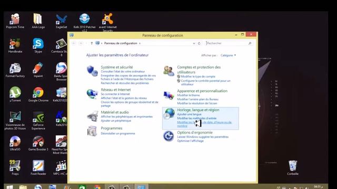The width and height of the screenshot is (337, 189).
Task: Launch Google Chrome desktop icon
Action: coord(38,94)
